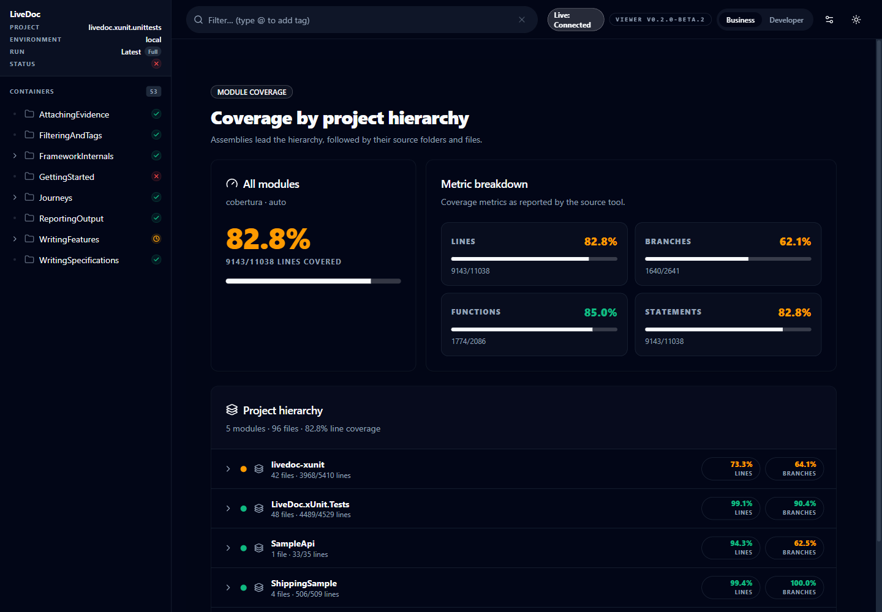Click WritingFeatures folder icon
Screen dimensions: 882x612
pyautogui.click(x=29, y=239)
